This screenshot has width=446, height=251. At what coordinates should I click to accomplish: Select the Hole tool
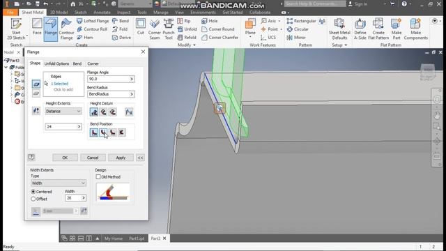point(209,21)
